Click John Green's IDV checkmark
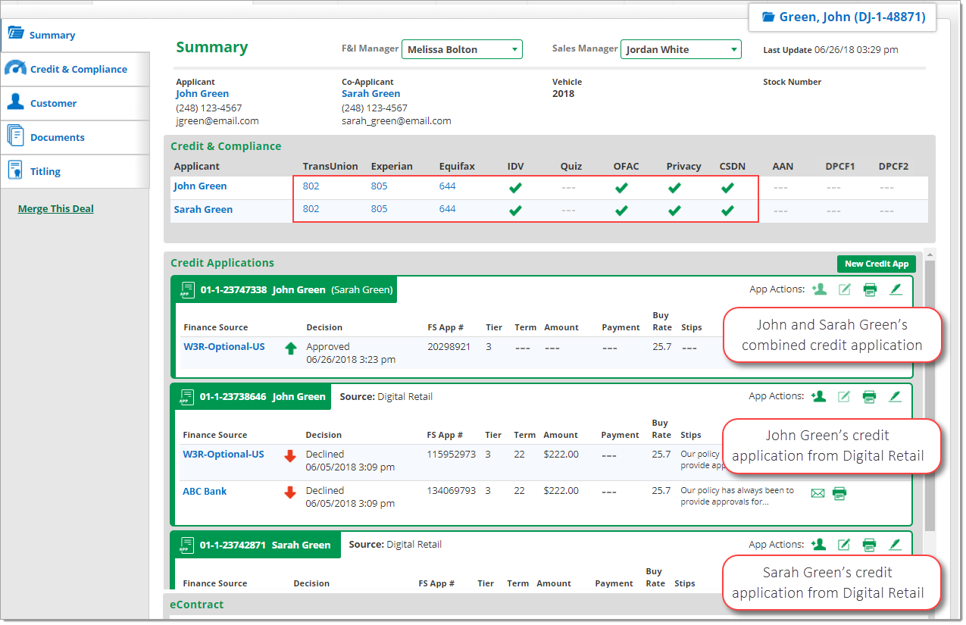 (515, 188)
